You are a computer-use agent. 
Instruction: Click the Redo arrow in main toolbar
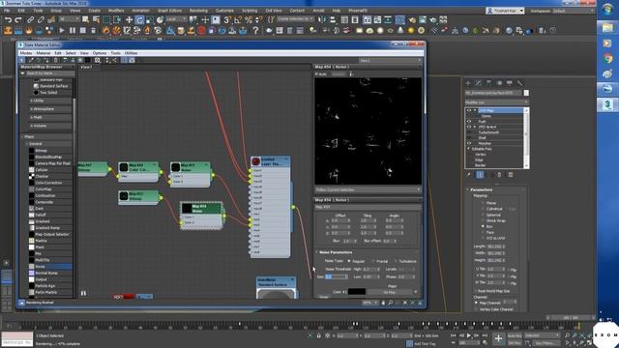(x=18, y=19)
